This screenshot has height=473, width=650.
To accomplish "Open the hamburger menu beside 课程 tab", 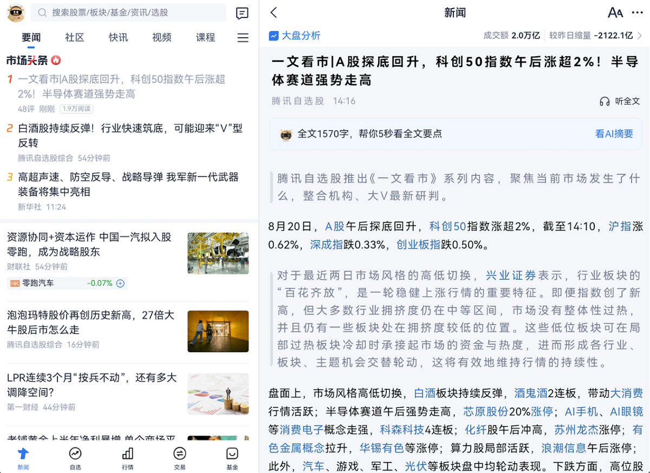I will click(x=243, y=37).
